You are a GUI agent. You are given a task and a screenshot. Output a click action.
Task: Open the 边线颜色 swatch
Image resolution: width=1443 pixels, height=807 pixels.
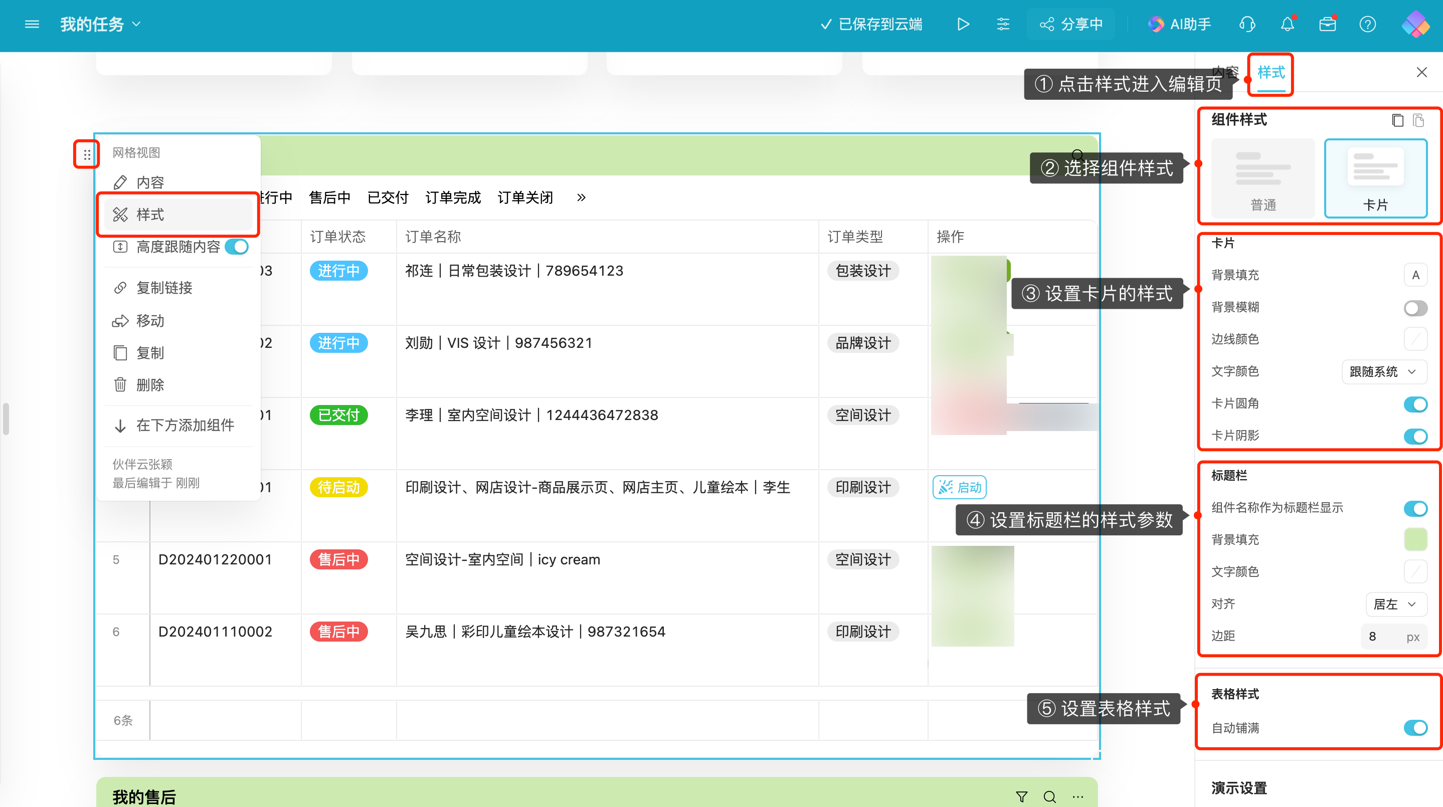pyautogui.click(x=1415, y=339)
